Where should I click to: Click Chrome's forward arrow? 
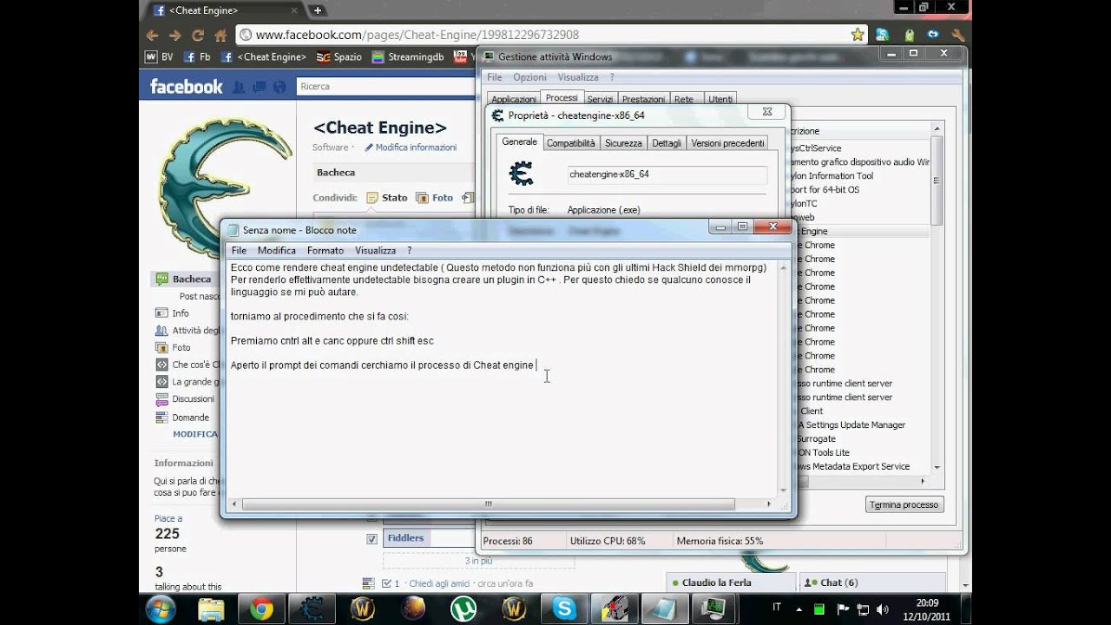click(x=175, y=36)
